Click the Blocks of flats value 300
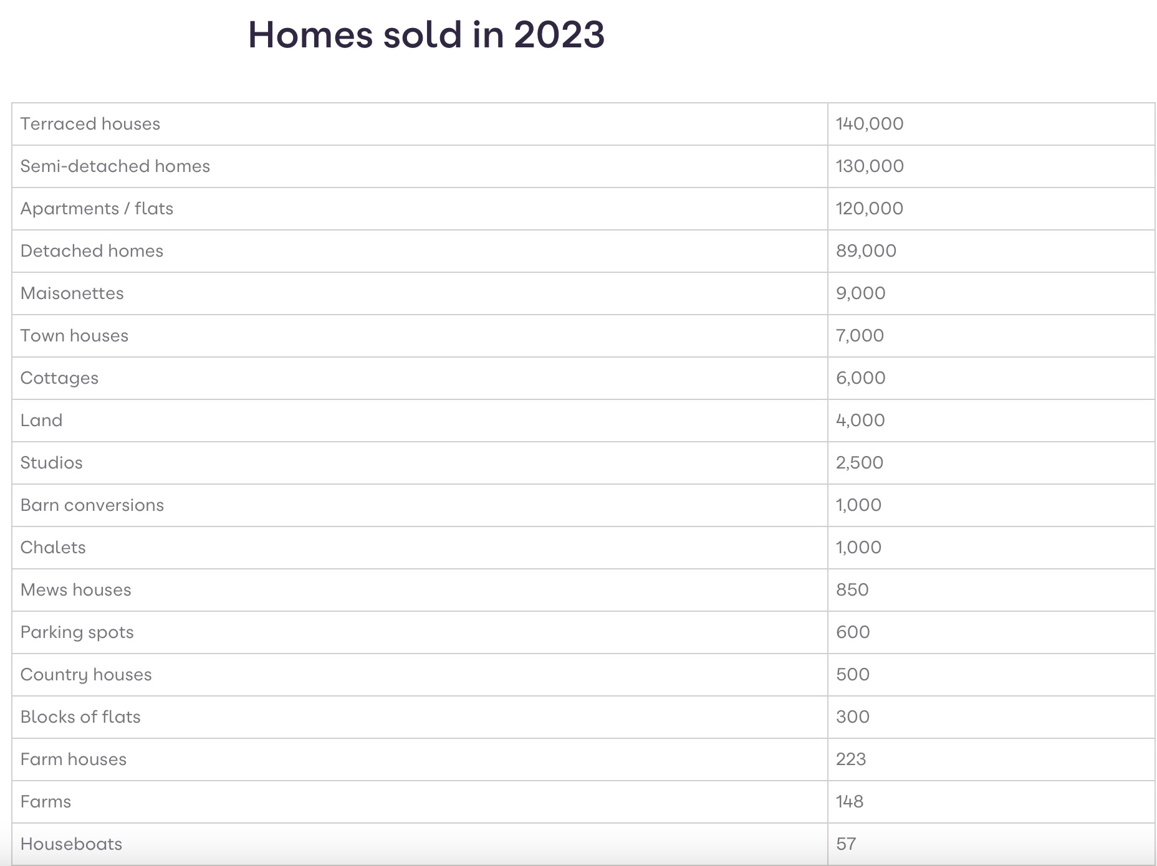Viewport: 1157px width, 866px height. [853, 717]
